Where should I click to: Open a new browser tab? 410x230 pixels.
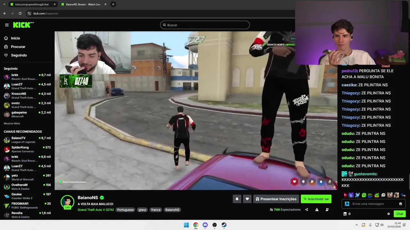[x=113, y=4]
